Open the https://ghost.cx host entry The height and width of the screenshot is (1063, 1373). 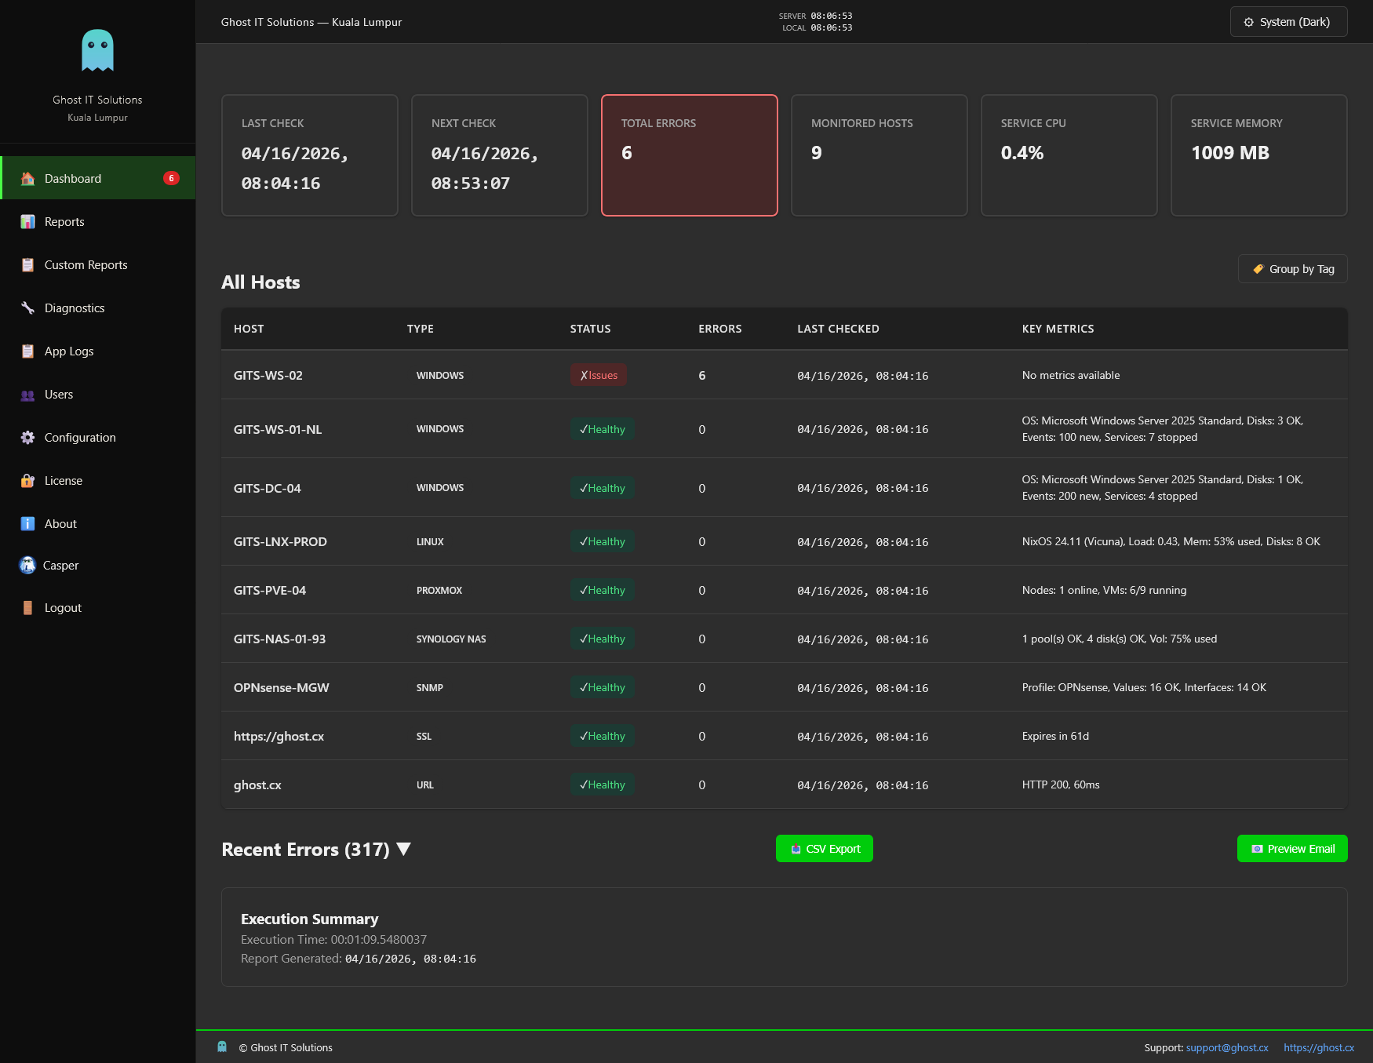coord(279,737)
